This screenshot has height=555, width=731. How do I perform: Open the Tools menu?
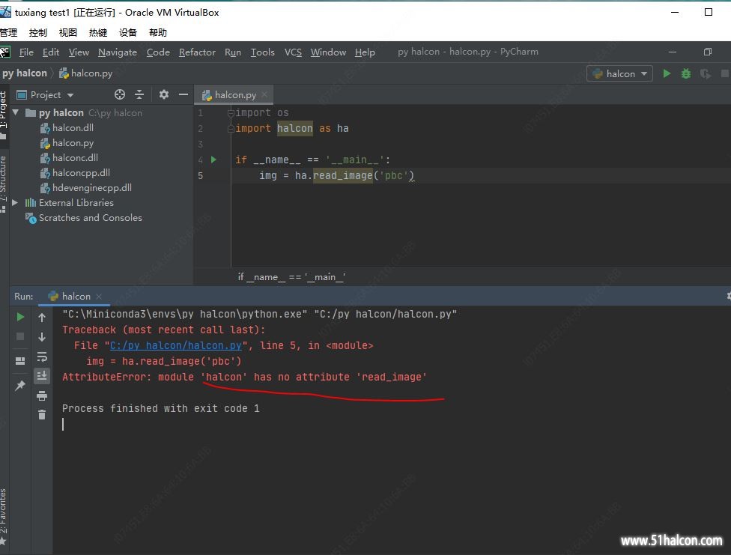point(262,52)
